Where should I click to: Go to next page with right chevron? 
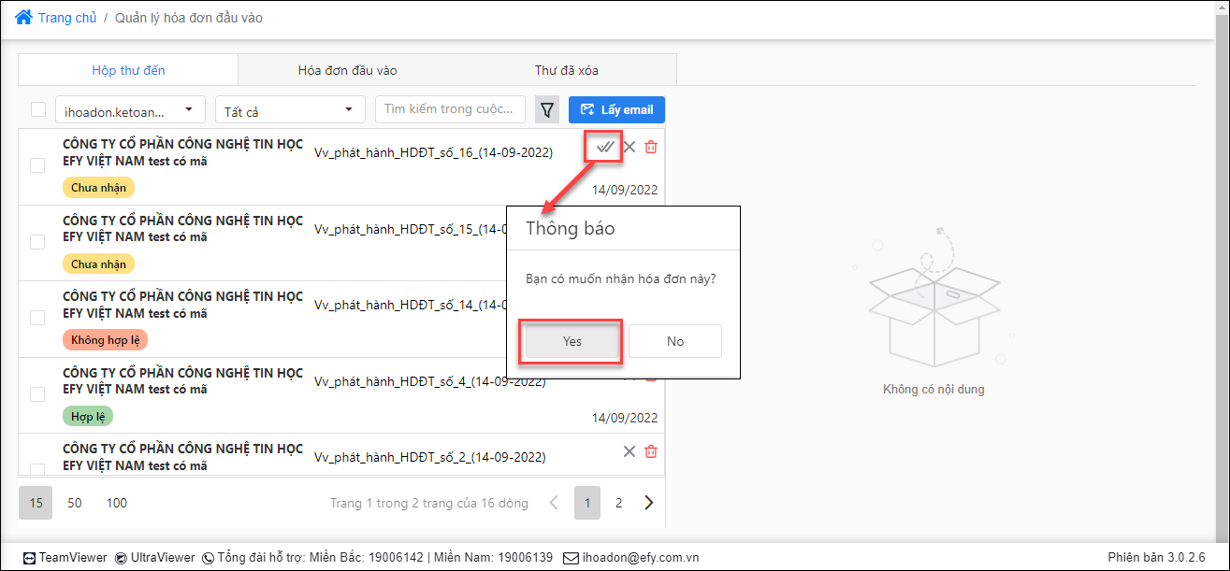coord(649,503)
